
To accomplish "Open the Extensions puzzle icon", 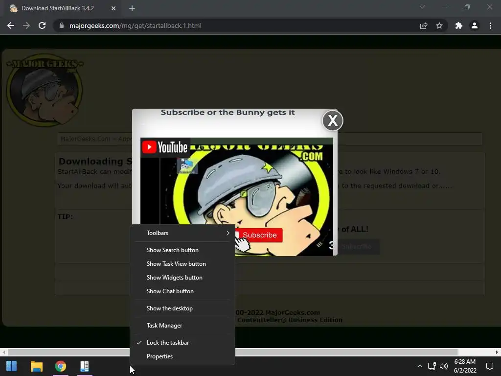I will point(459,25).
